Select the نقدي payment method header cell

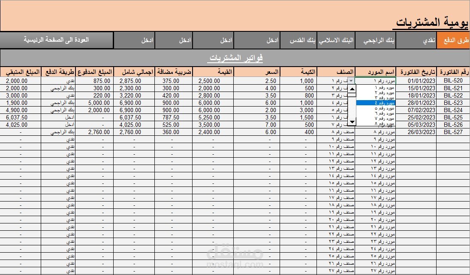[416, 40]
